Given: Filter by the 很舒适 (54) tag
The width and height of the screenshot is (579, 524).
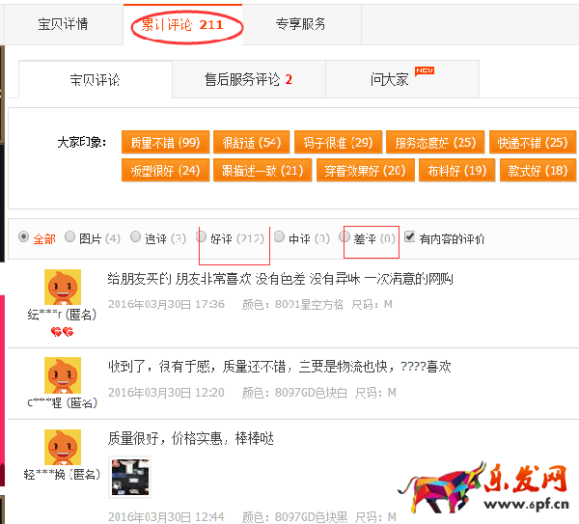Looking at the screenshot, I should [249, 143].
